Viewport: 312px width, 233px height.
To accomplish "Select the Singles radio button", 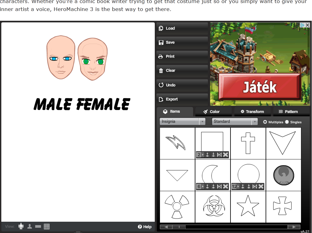I will 287,122.
